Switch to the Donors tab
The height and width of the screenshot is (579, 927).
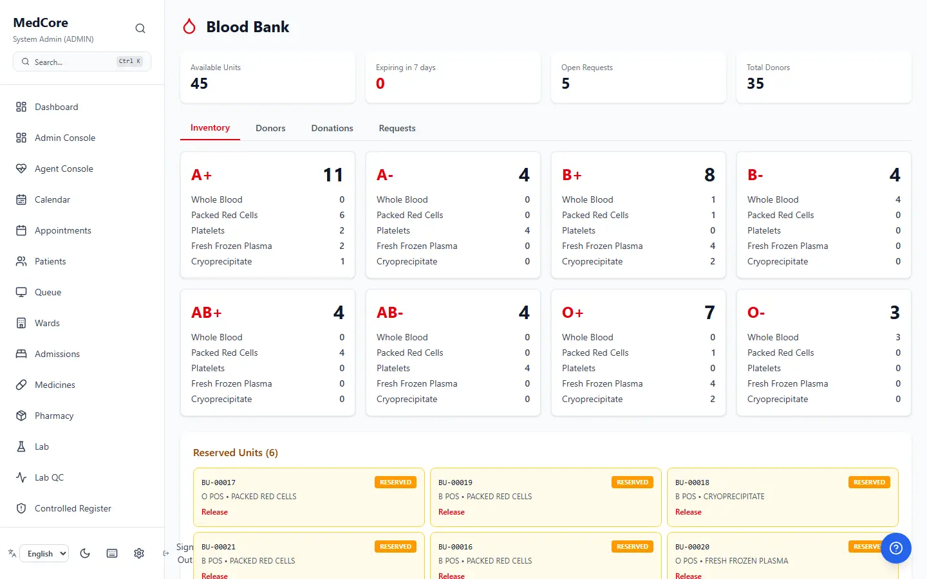(x=270, y=128)
